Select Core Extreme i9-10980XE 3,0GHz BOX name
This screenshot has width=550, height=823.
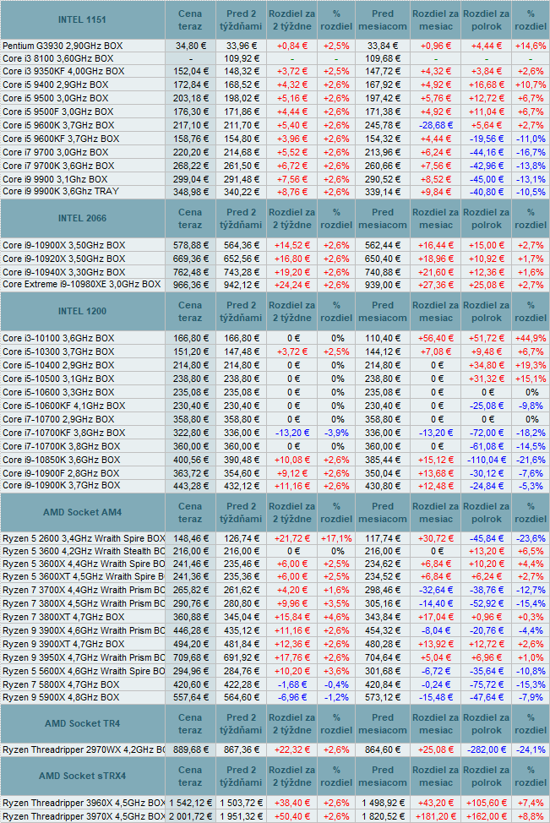[81, 285]
